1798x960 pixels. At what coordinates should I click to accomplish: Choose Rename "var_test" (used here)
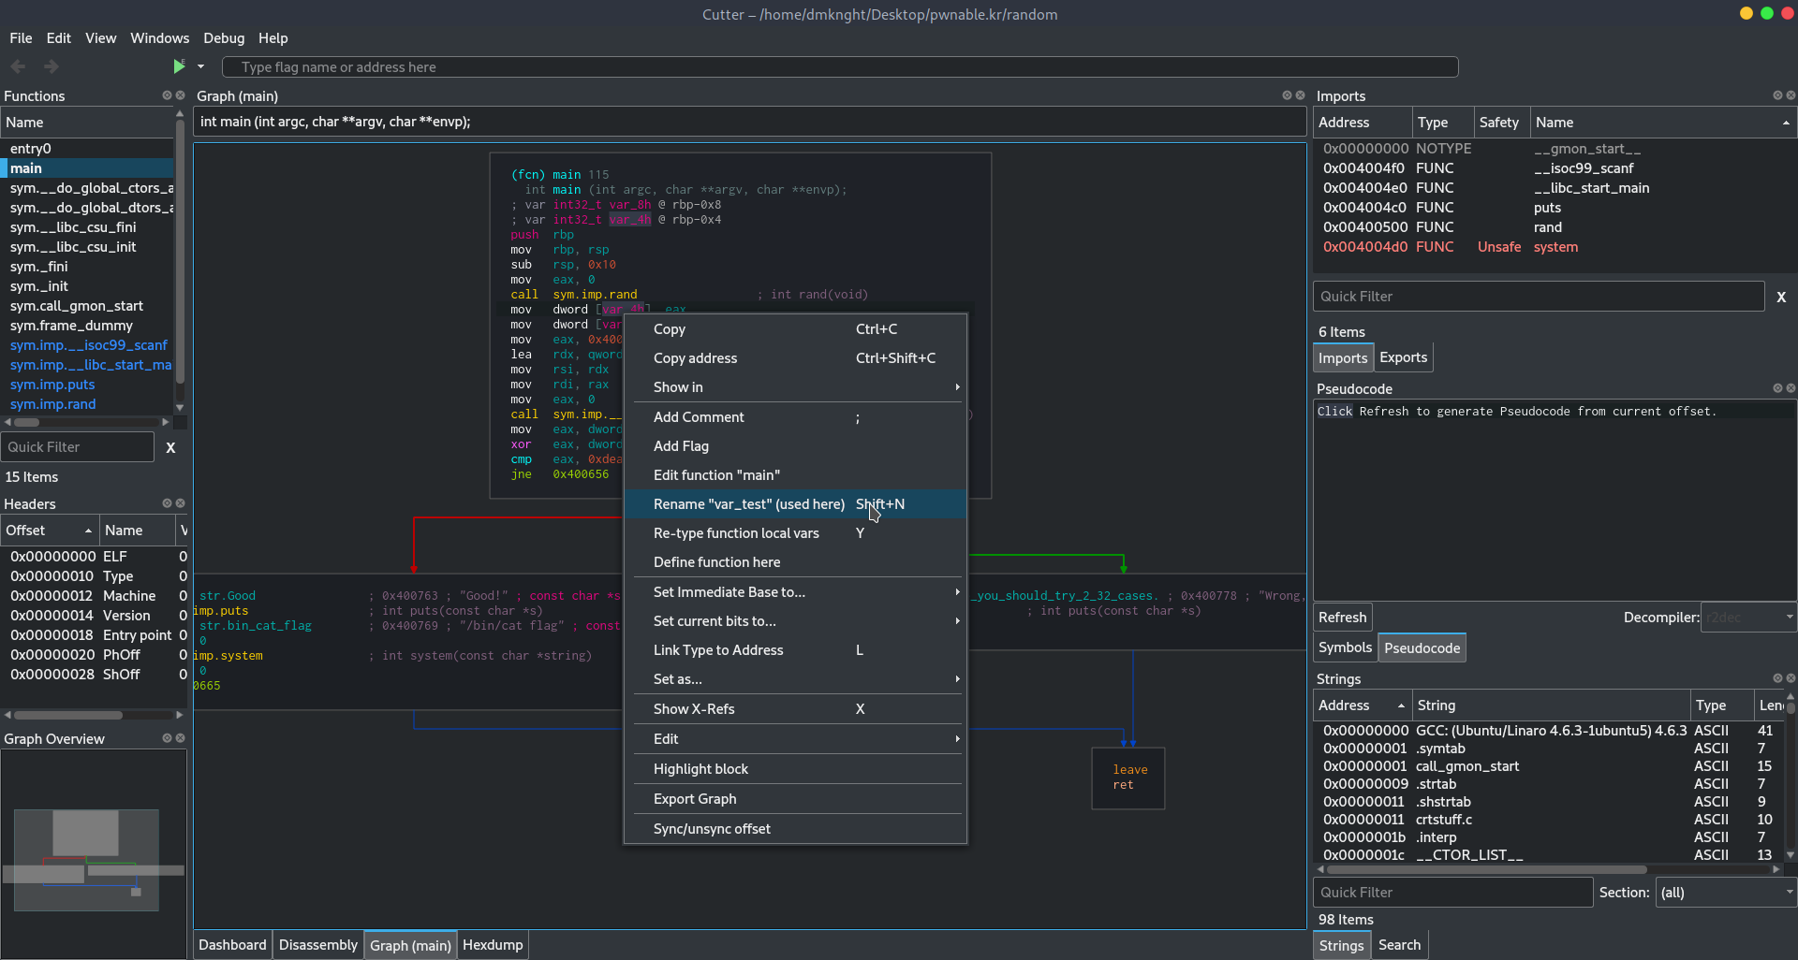coord(795,504)
